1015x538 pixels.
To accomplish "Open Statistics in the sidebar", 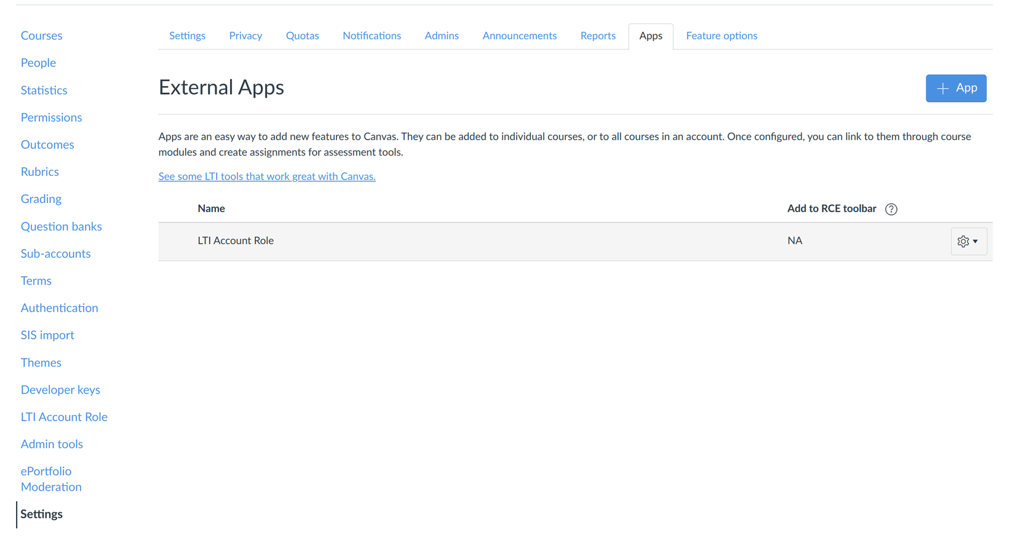I will (x=44, y=90).
